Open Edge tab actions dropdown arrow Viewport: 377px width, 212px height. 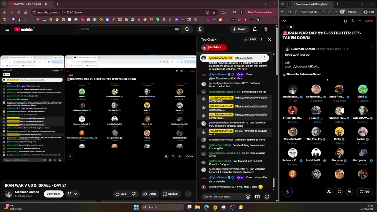click(283, 4)
